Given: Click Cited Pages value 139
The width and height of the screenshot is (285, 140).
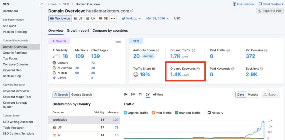Looking at the screenshot, I should [96, 56].
